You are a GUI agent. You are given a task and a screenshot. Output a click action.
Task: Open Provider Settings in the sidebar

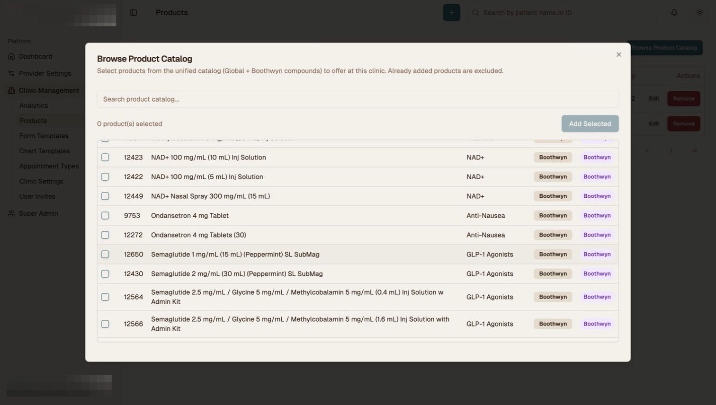[45, 73]
